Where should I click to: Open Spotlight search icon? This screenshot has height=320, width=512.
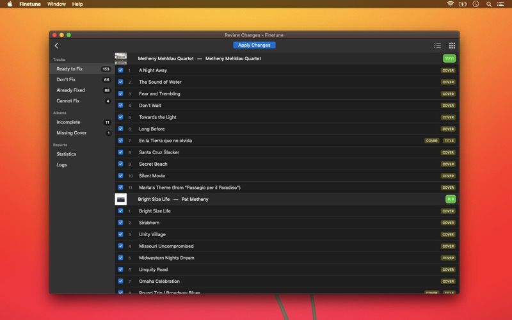point(489,4)
